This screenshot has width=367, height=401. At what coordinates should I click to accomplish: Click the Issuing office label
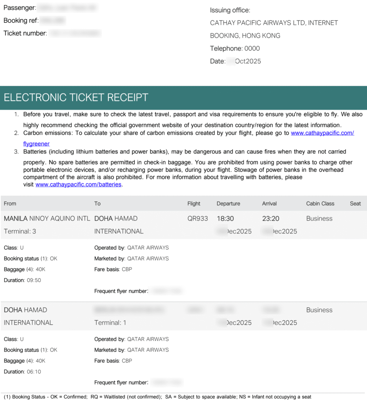pyautogui.click(x=230, y=10)
